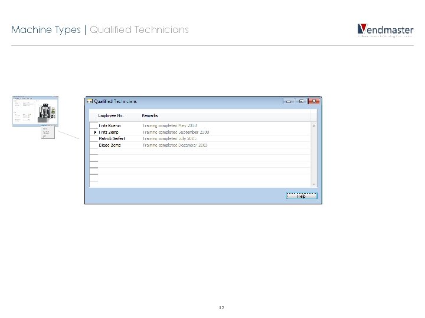
Task: Click the Machine Types window thumbnail
Action: coord(35,111)
